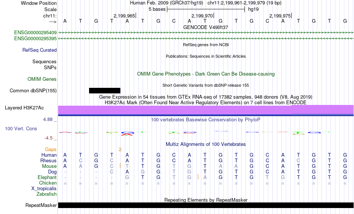Click the 2,199,975 position marker
This screenshot has width=354, height=214.
[x=280, y=16]
